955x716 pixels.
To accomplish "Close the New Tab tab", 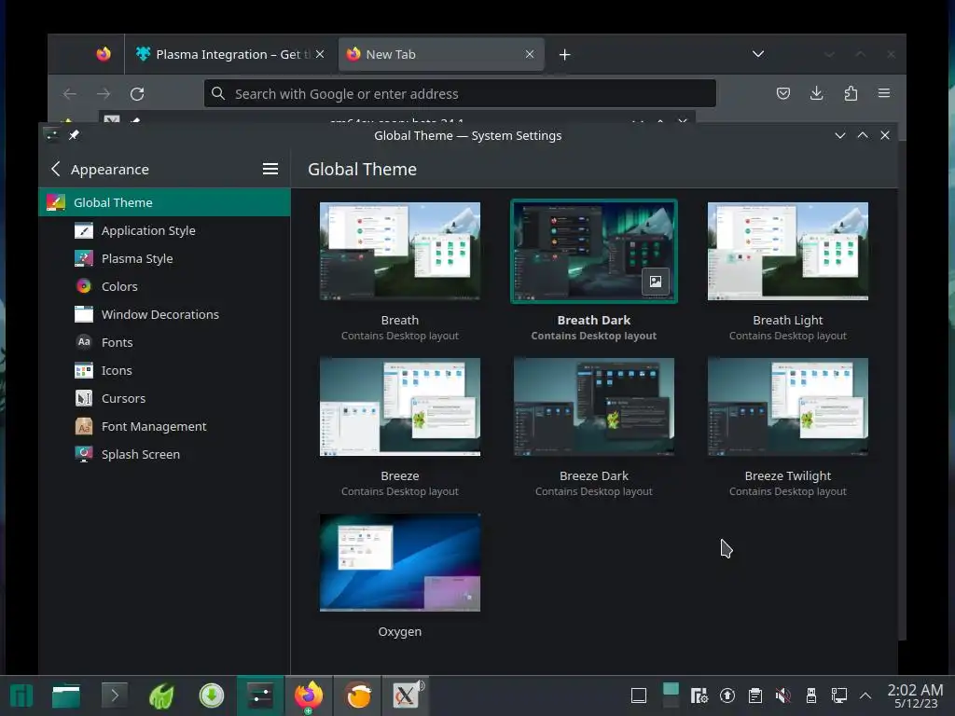I will point(530,54).
